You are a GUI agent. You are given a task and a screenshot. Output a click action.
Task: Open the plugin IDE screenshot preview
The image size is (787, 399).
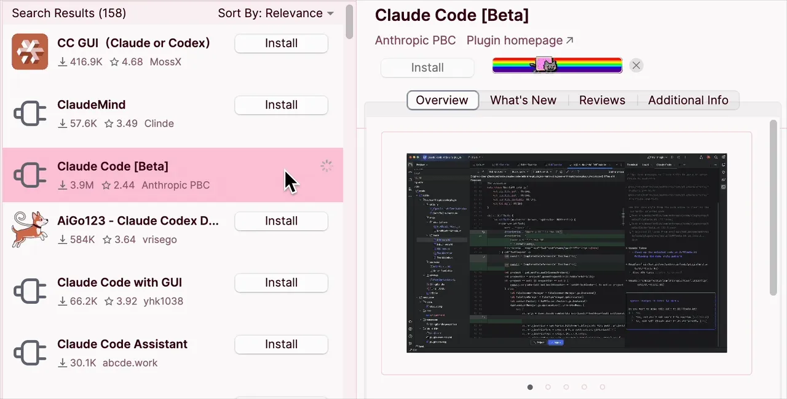point(567,253)
